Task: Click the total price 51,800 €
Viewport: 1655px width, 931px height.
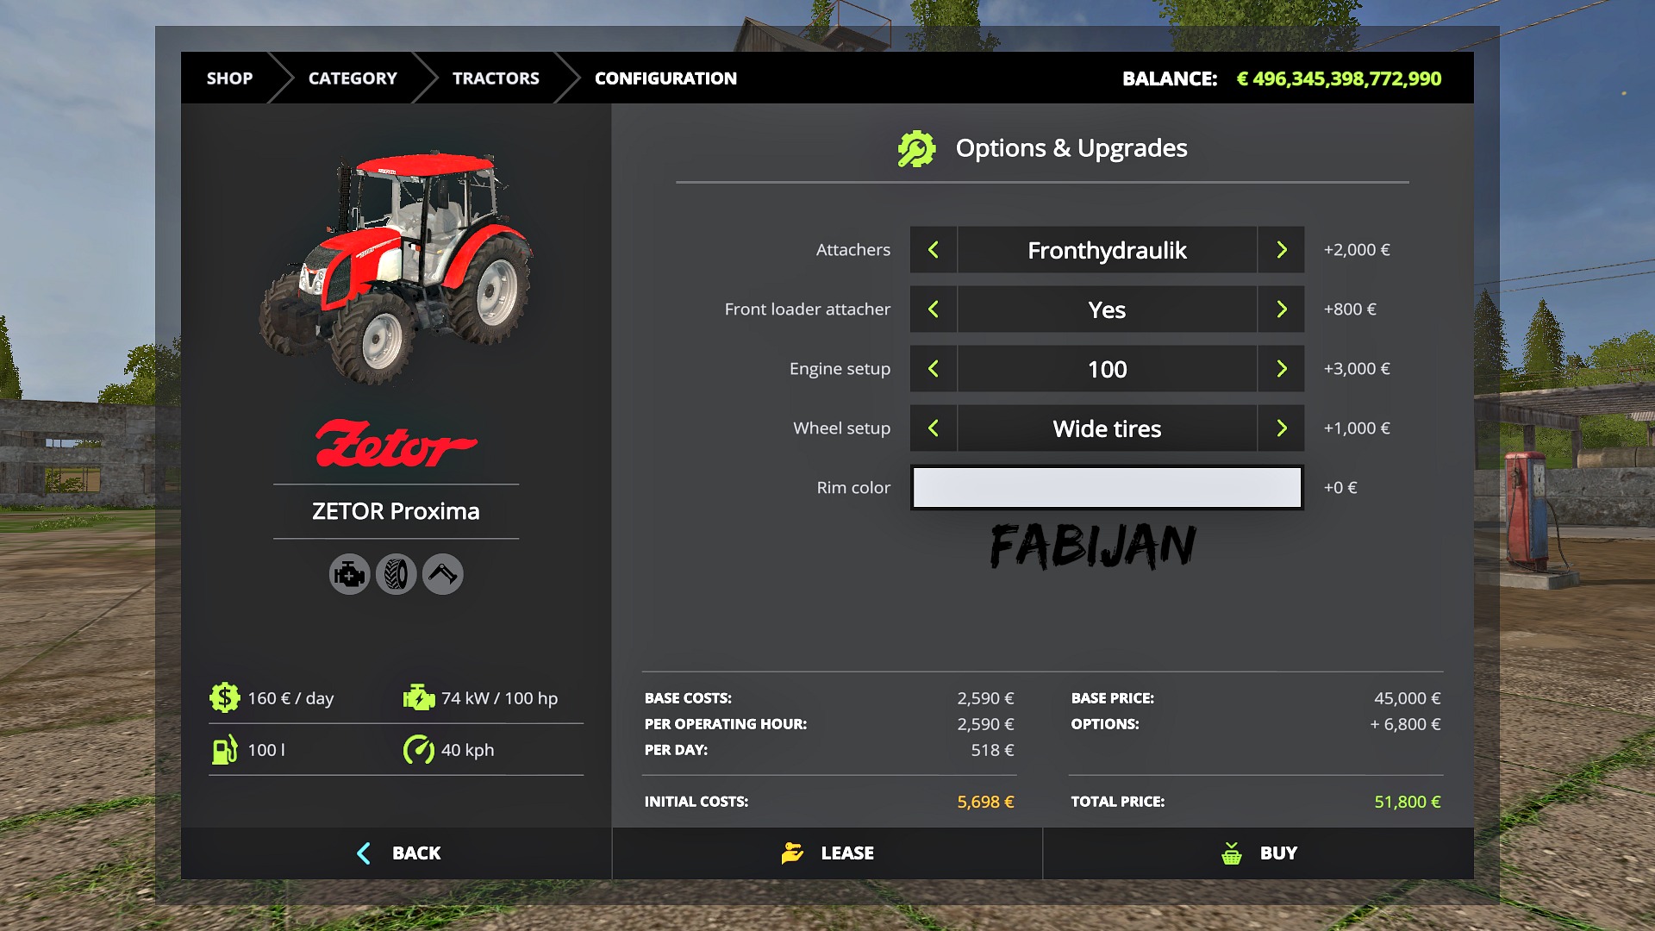Action: (x=1408, y=802)
